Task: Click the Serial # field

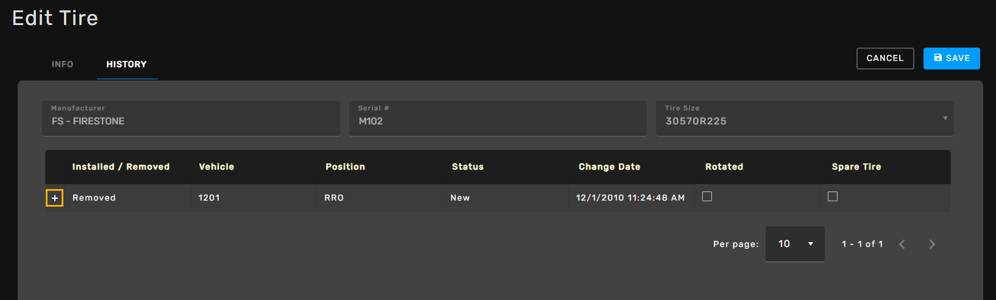Action: 497,118
